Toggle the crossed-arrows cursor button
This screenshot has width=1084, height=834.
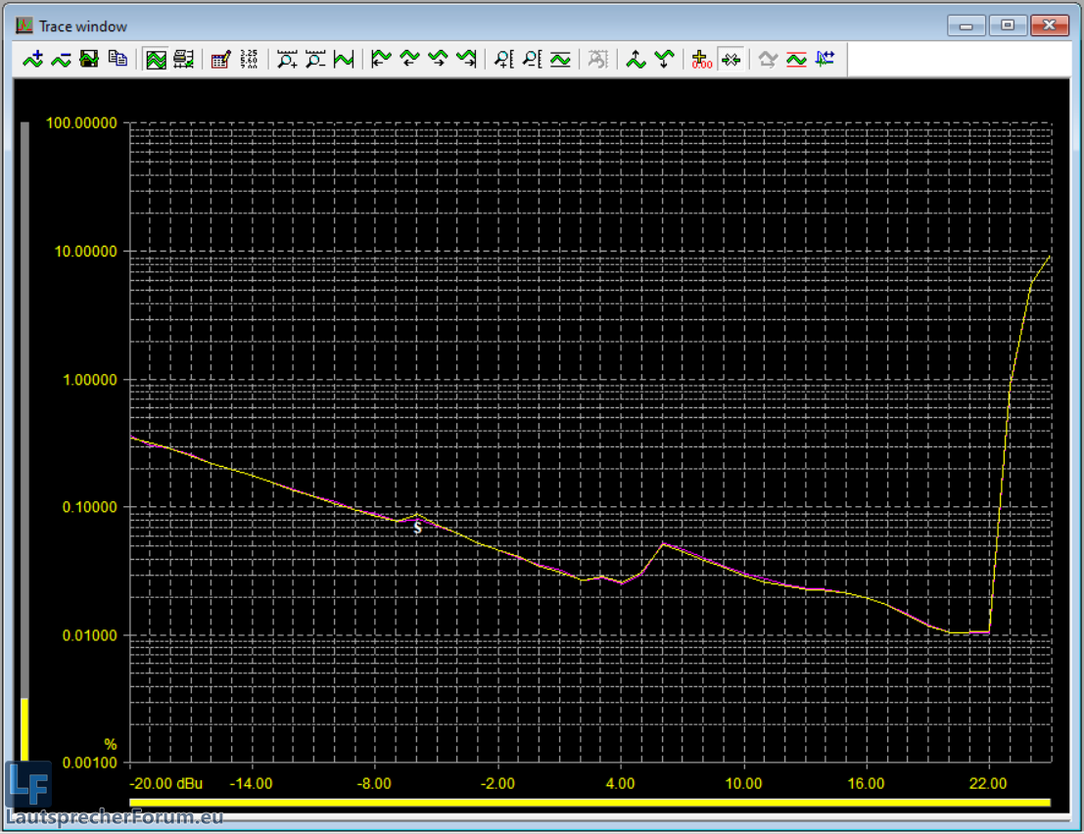coord(731,60)
